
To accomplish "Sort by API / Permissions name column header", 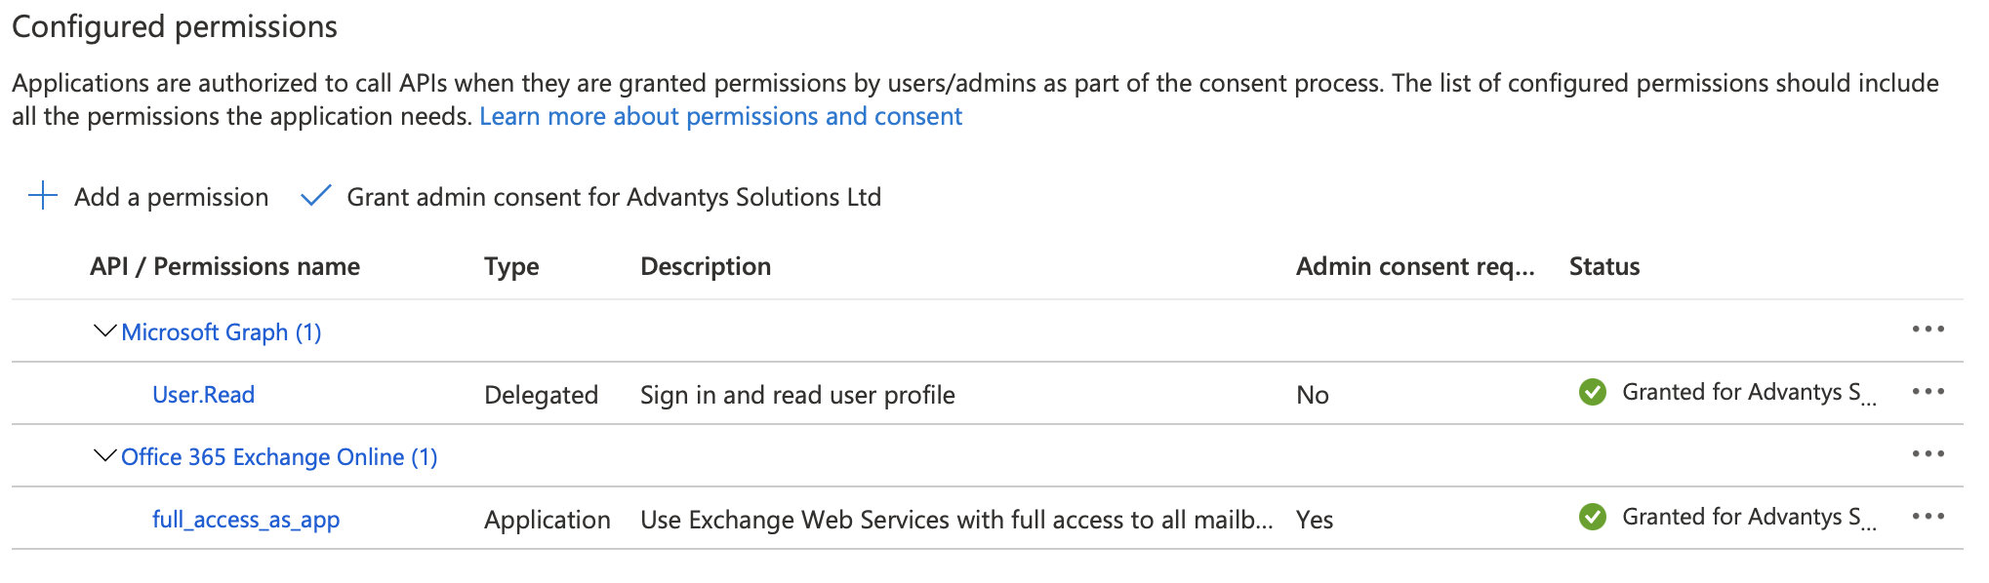I will [224, 266].
